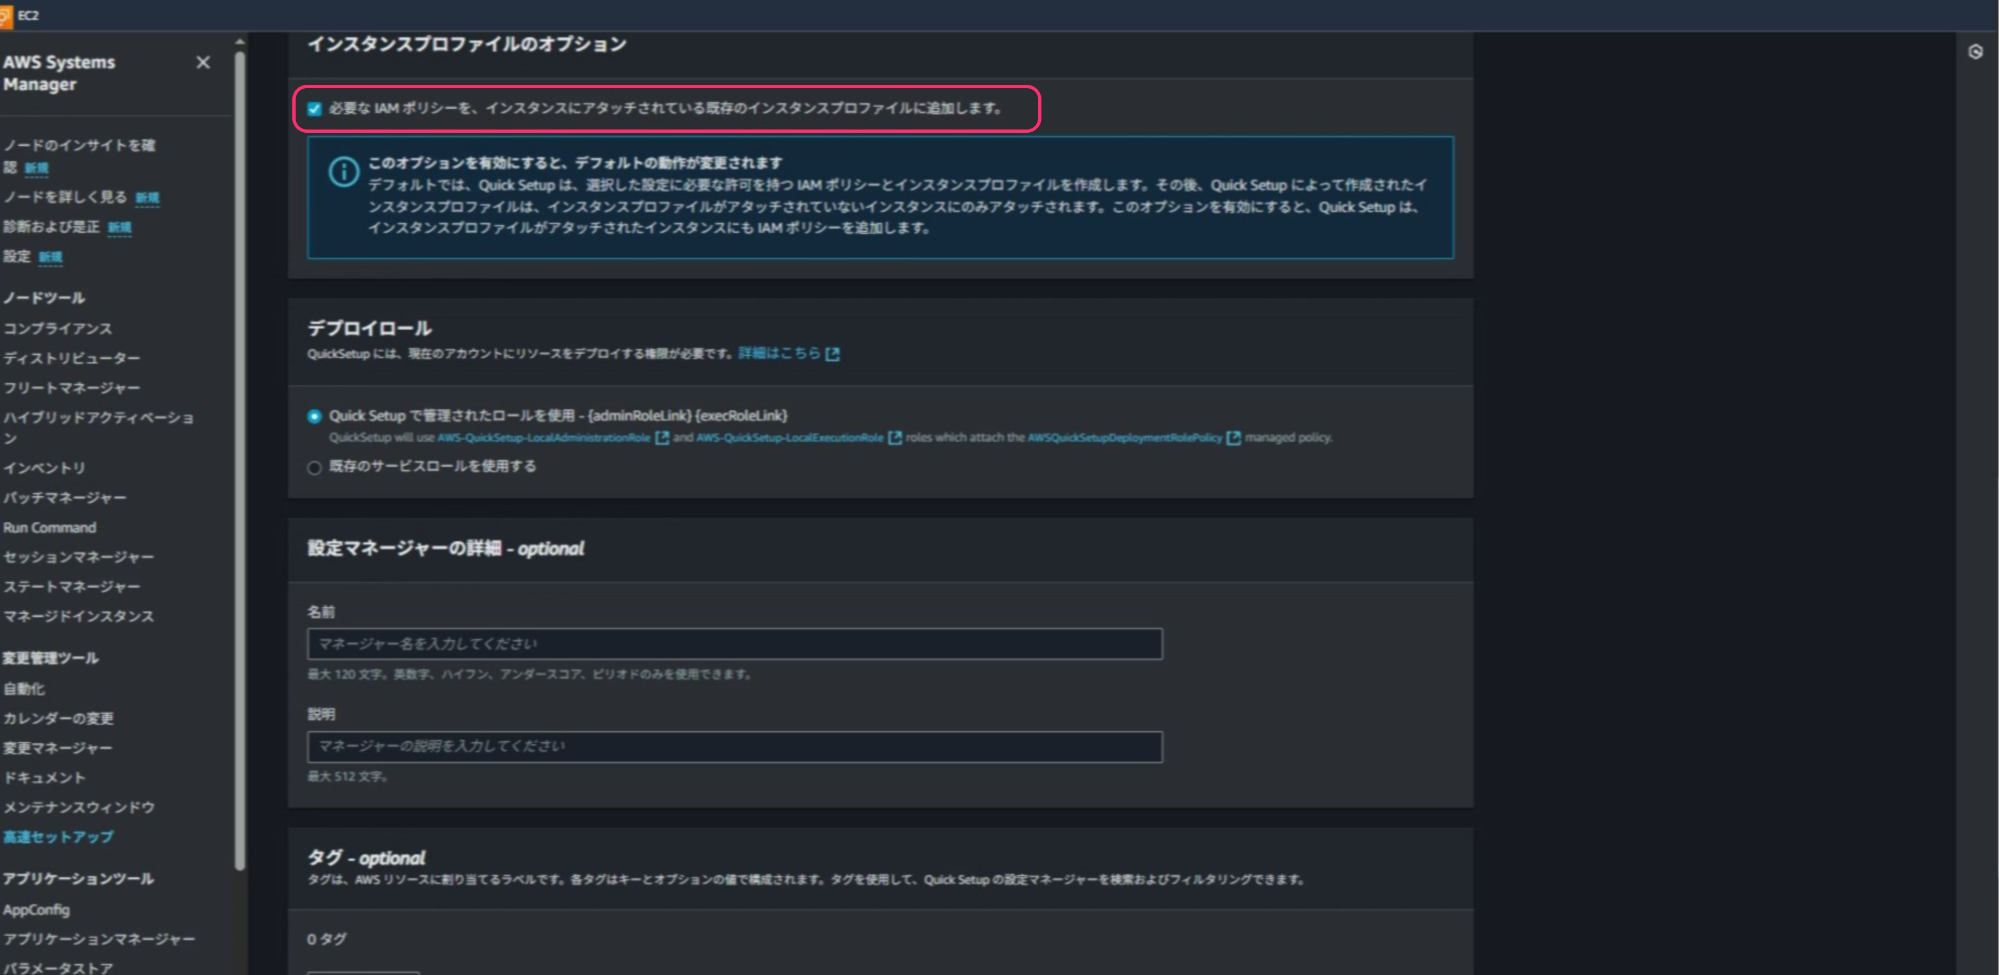
Task: Click external icon after AWSQuickSetupDeploymentRolePolicy
Action: point(1233,438)
